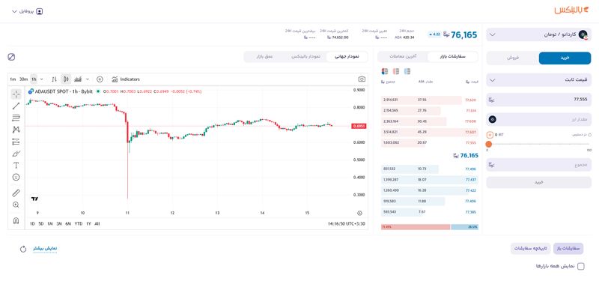This screenshot has width=599, height=284.
Task: Set chart range to 1M
Action: pos(50,223)
